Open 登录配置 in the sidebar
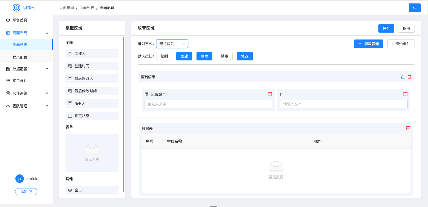The height and width of the screenshot is (207, 428). pos(26,57)
